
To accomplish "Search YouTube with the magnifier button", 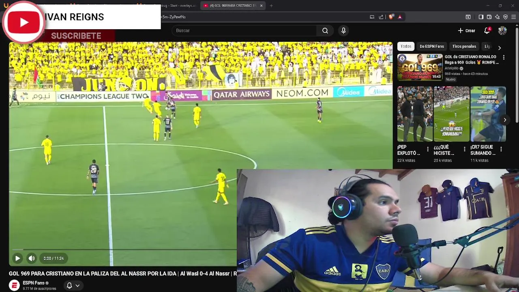I will click(325, 30).
